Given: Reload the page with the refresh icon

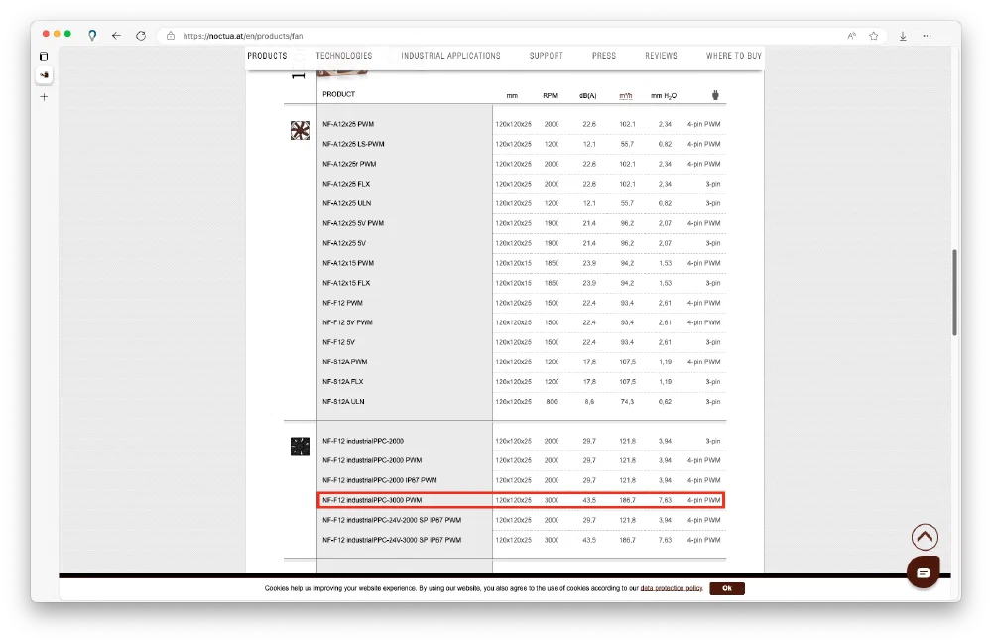Looking at the screenshot, I should [141, 36].
